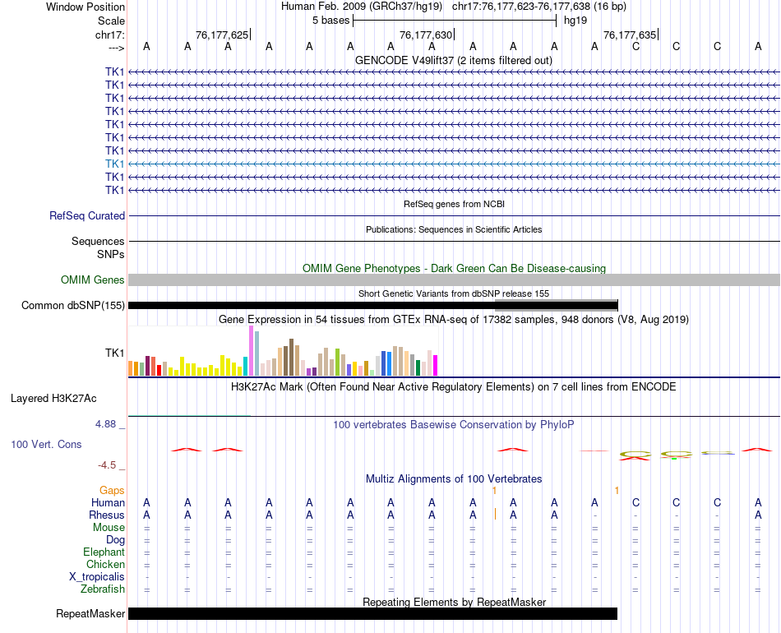781x633 pixels.
Task: Click the '5 bases' scale bar label
Action: (x=330, y=21)
